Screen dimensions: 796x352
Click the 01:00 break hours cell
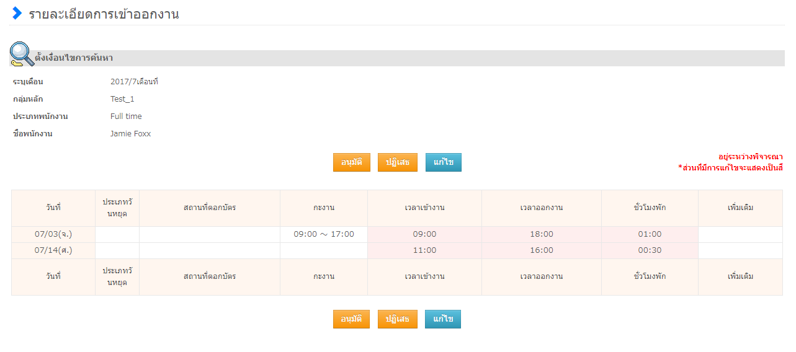[650, 234]
